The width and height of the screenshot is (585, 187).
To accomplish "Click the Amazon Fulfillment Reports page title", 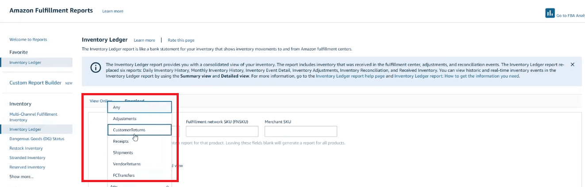I will click(51, 10).
